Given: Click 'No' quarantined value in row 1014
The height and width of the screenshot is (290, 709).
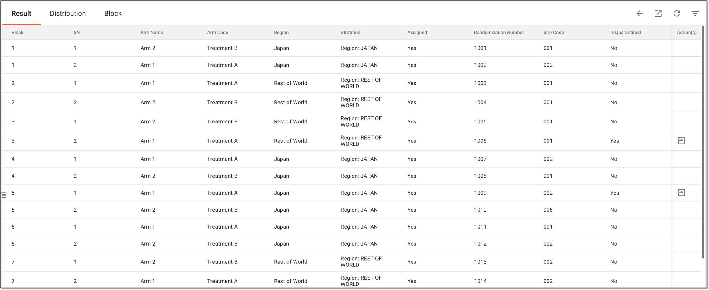Looking at the screenshot, I should tap(613, 281).
